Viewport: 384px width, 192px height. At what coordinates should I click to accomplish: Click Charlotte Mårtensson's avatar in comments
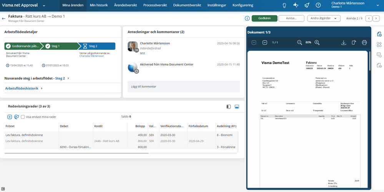133,46
